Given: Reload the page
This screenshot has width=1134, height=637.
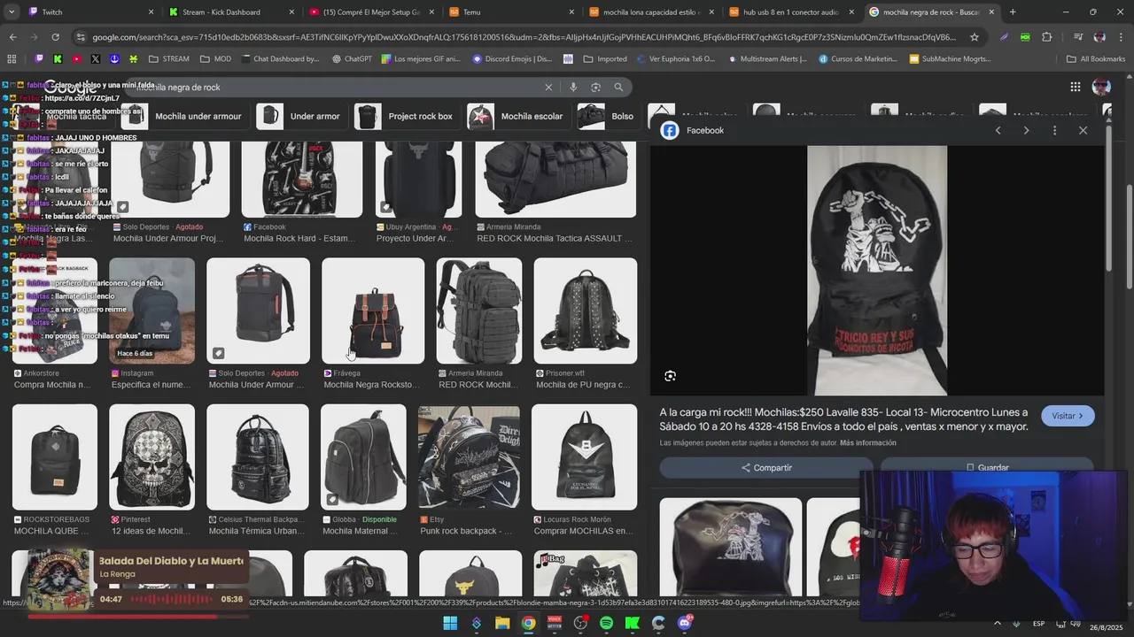Looking at the screenshot, I should coord(55,37).
